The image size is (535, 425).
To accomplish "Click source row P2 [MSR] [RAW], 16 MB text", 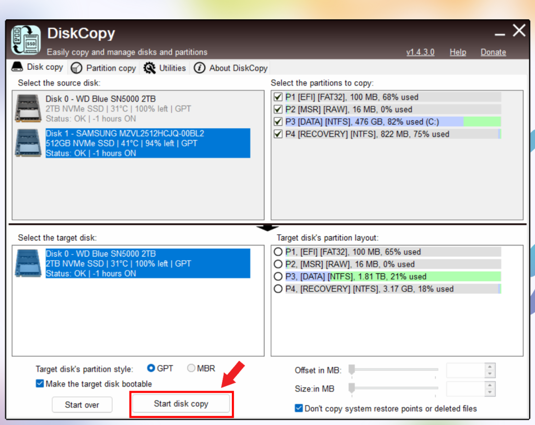I will coord(348,110).
